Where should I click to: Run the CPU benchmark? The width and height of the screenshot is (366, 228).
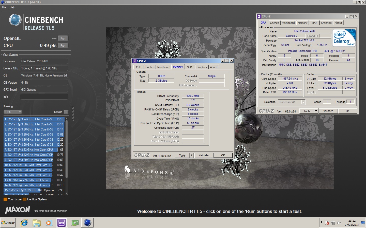(63, 46)
